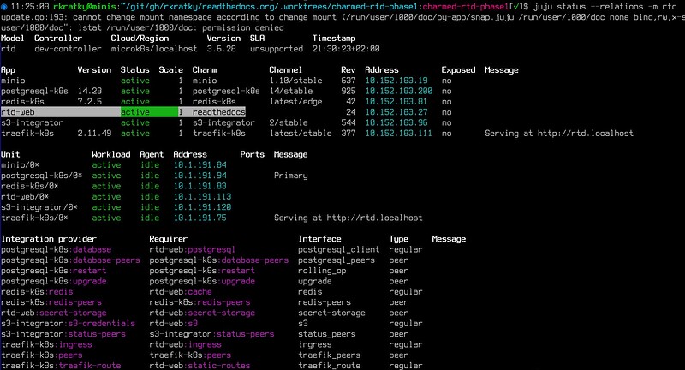Click the SLA value unsupported
The image size is (685, 370).
pyautogui.click(x=277, y=49)
